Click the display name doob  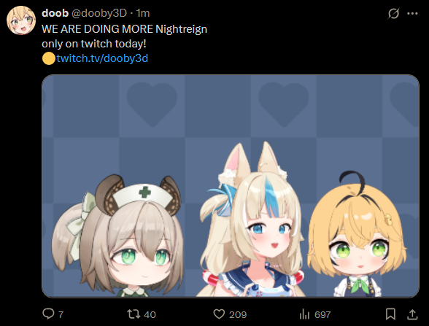pos(55,13)
